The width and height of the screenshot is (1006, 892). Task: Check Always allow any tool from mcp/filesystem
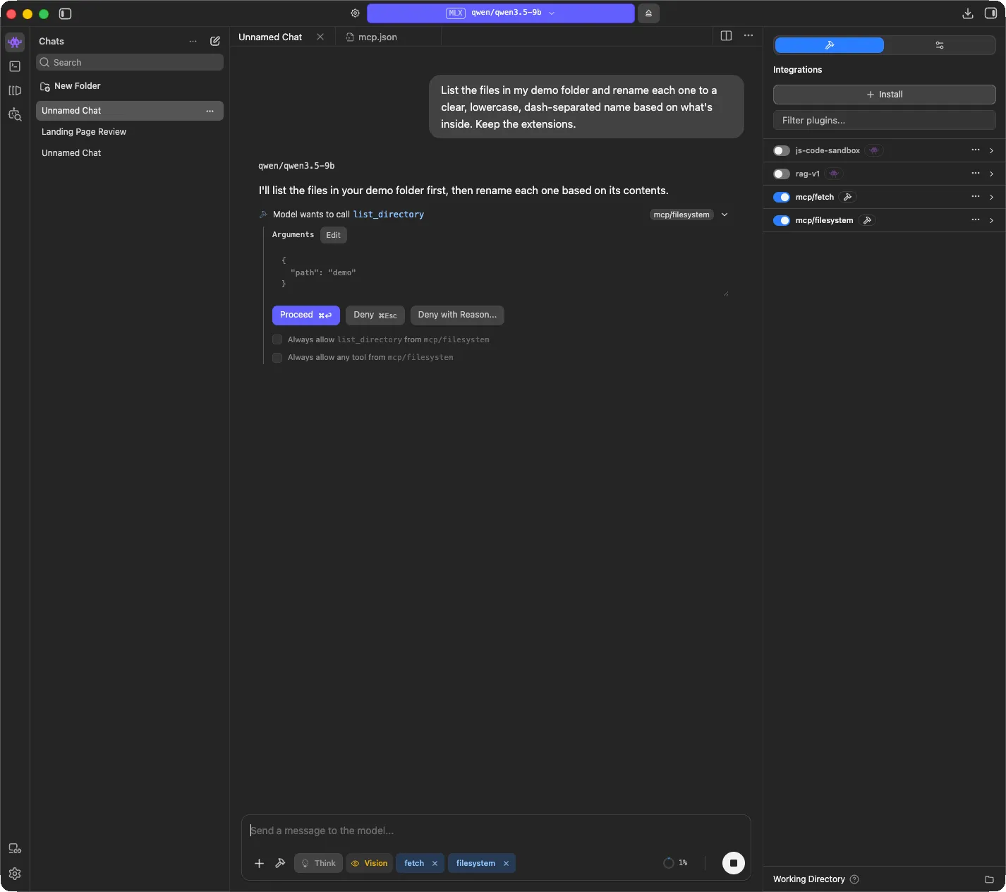click(x=277, y=357)
